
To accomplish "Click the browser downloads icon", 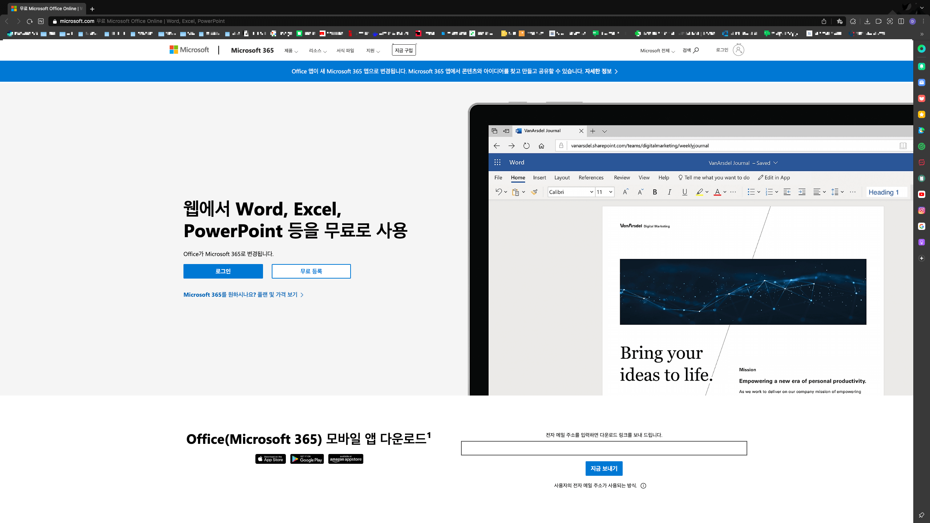I will coord(867,21).
